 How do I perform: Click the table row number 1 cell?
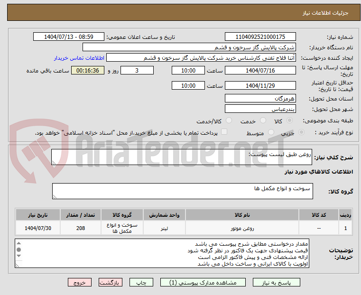click(x=345, y=228)
